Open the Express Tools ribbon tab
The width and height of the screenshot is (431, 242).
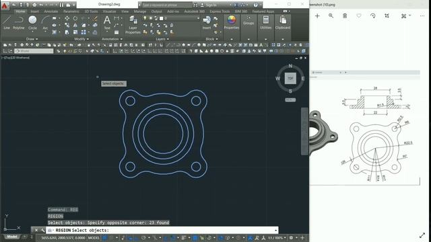[x=220, y=11]
